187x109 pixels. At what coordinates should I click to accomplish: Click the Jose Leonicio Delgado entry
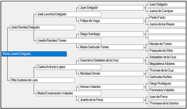pos(69,14)
